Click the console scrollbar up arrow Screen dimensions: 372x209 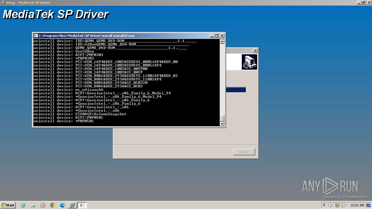[x=222, y=42]
